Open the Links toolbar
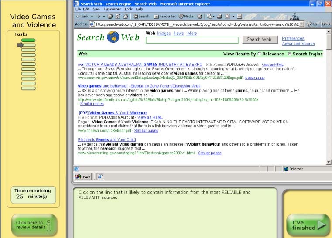The width and height of the screenshot is (332, 238). [326, 24]
